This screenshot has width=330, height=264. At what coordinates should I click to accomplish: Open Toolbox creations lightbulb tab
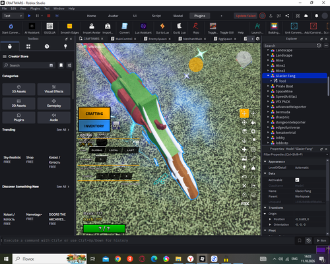pos(65,46)
